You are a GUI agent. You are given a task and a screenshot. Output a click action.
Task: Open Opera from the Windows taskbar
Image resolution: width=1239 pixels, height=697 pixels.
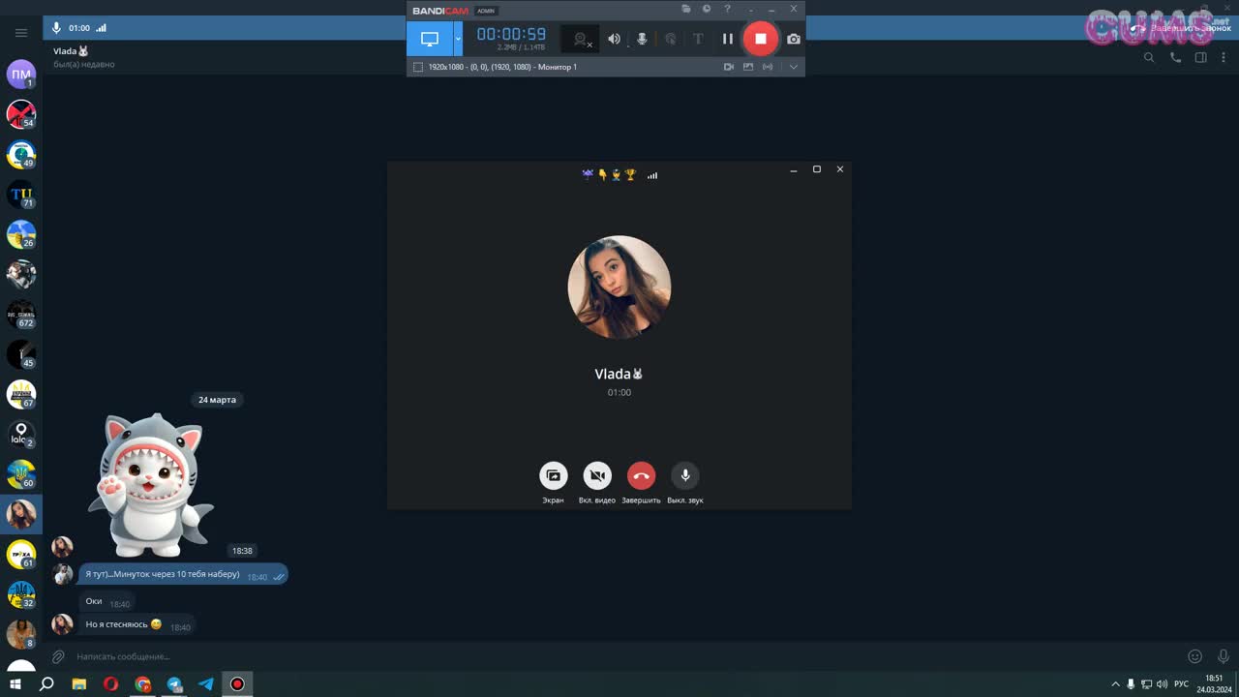coord(111,683)
